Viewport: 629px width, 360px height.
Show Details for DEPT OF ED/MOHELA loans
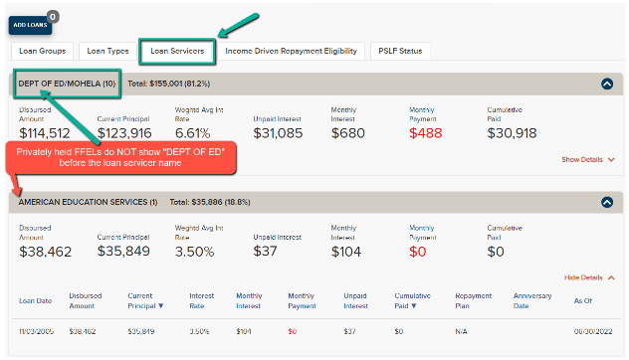pos(587,159)
